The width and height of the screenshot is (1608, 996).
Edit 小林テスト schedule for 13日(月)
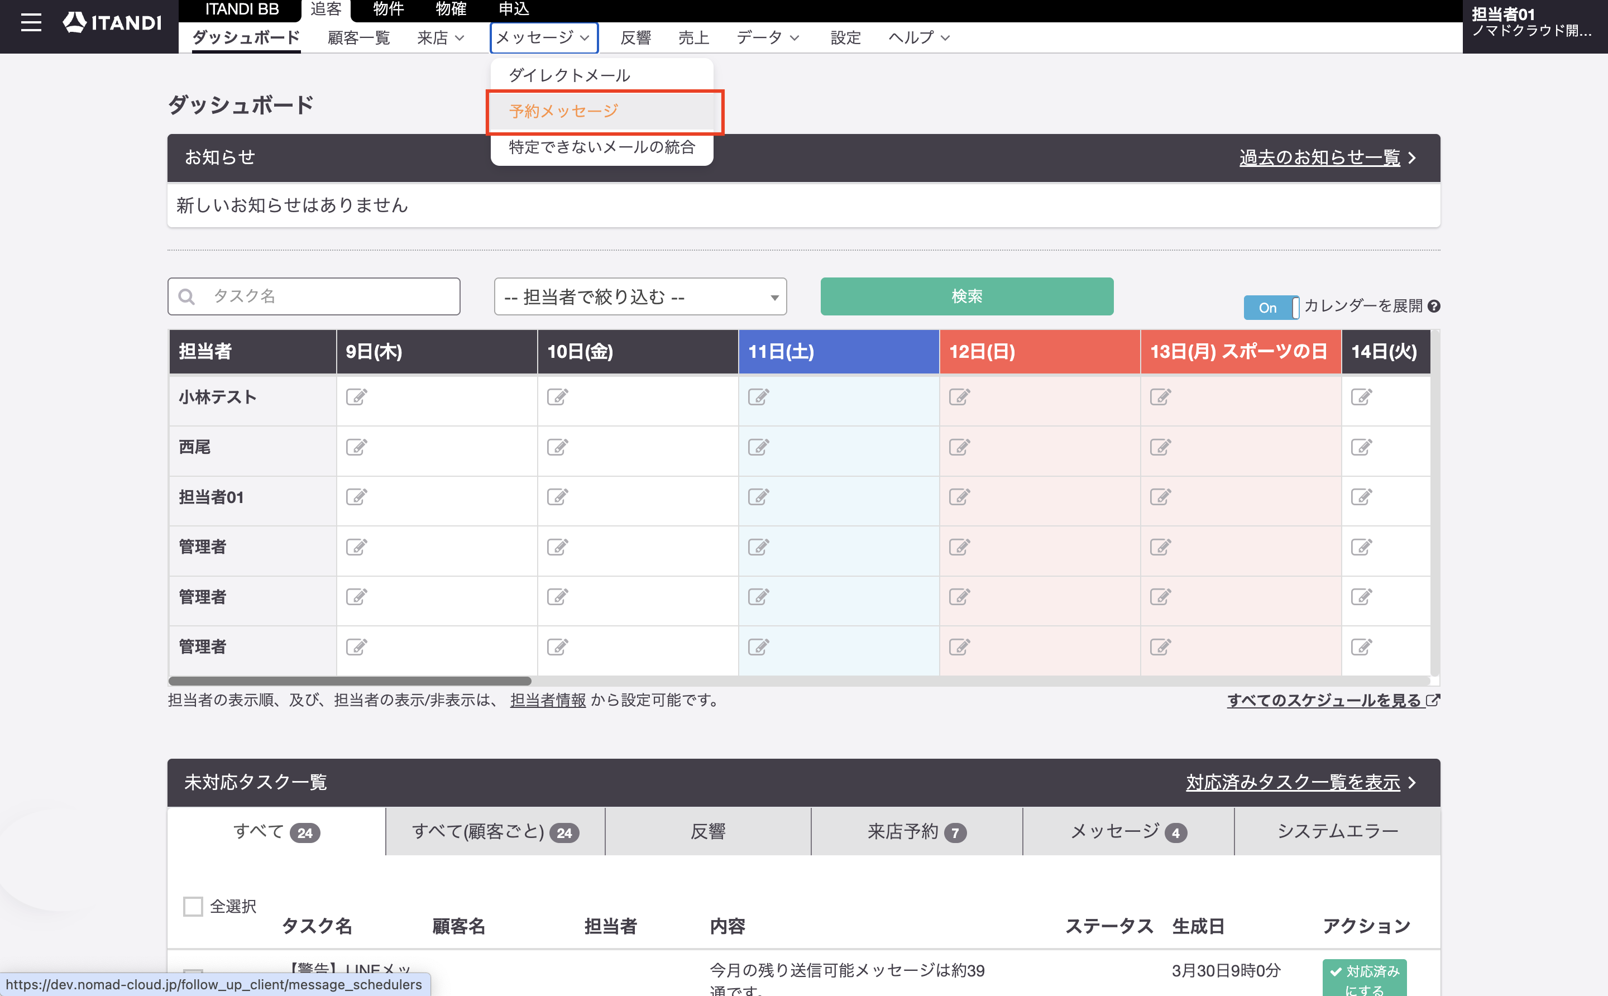(1160, 397)
